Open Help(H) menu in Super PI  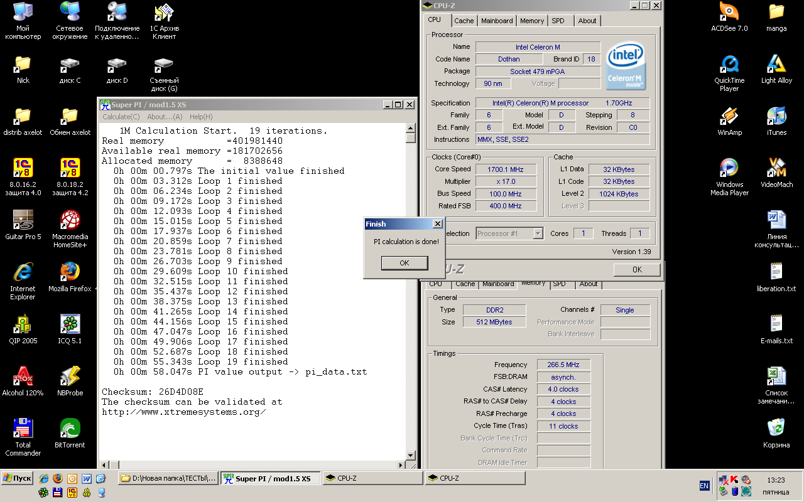[x=201, y=117]
